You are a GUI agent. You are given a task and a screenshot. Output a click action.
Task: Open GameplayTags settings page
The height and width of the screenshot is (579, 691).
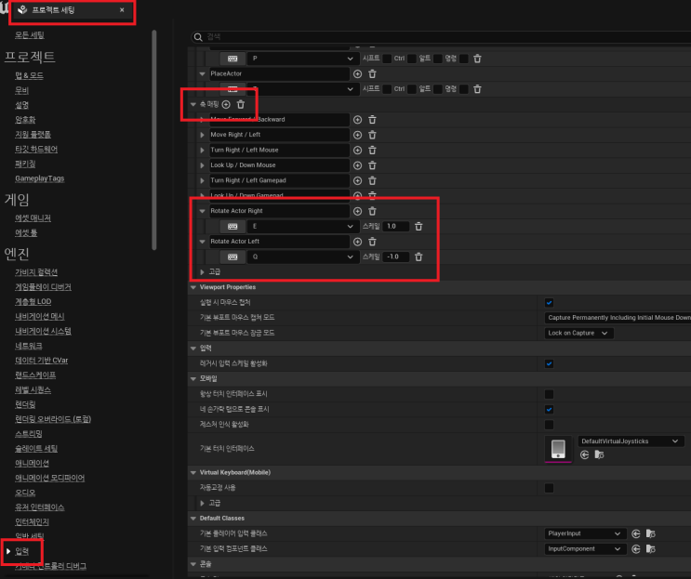coord(40,178)
